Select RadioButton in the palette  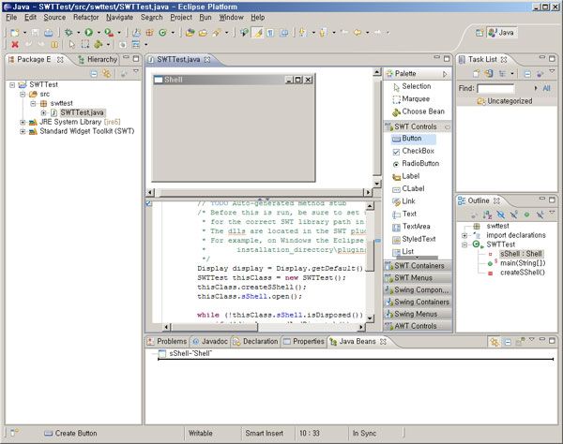(x=416, y=163)
